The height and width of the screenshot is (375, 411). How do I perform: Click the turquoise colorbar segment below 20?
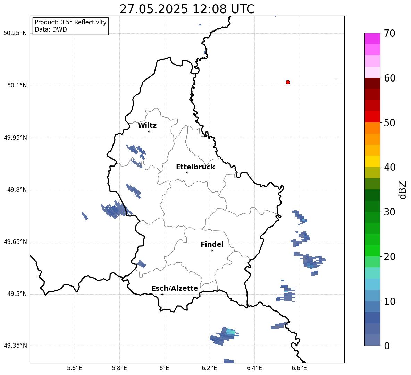point(372,273)
